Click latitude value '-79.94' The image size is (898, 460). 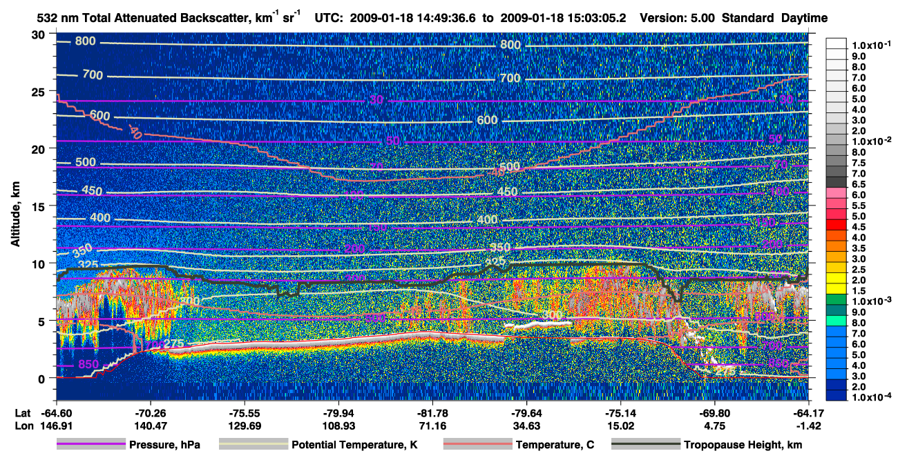click(x=338, y=413)
